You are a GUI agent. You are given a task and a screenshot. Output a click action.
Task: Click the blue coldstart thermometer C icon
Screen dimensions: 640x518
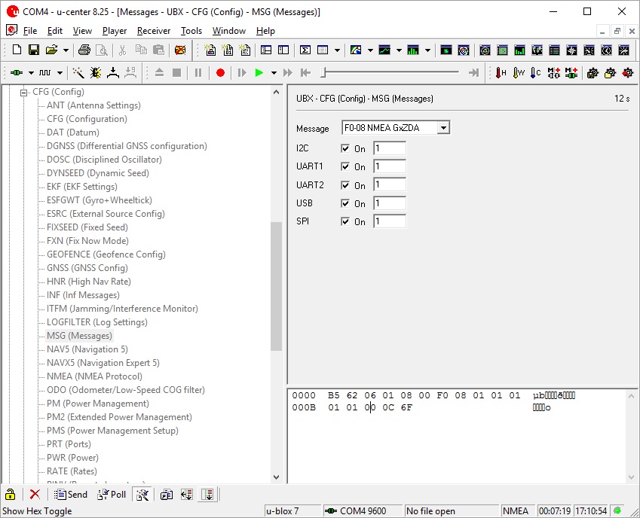(535, 73)
